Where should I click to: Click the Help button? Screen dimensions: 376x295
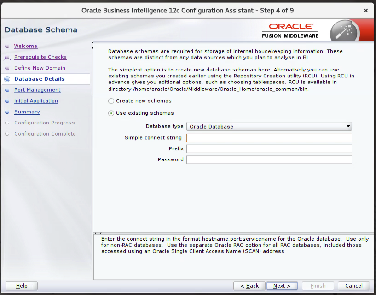coord(22,286)
